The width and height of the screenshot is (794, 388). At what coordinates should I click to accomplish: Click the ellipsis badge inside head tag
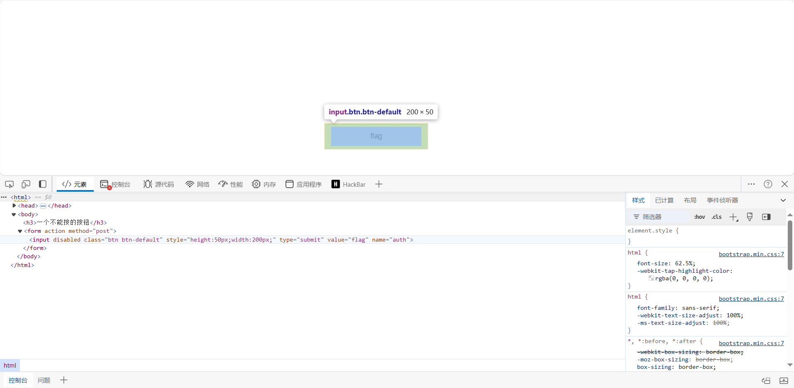pos(43,206)
